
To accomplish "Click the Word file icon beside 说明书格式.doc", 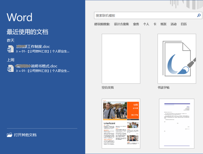I will pyautogui.click(x=10, y=68).
